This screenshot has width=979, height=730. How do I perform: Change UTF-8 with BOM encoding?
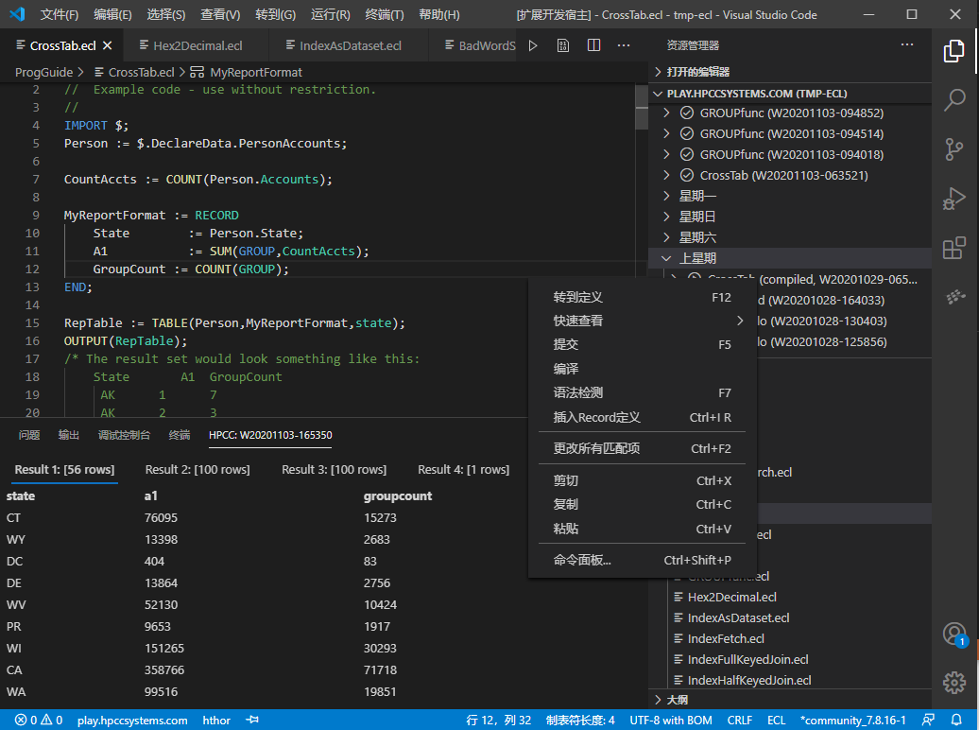click(671, 720)
